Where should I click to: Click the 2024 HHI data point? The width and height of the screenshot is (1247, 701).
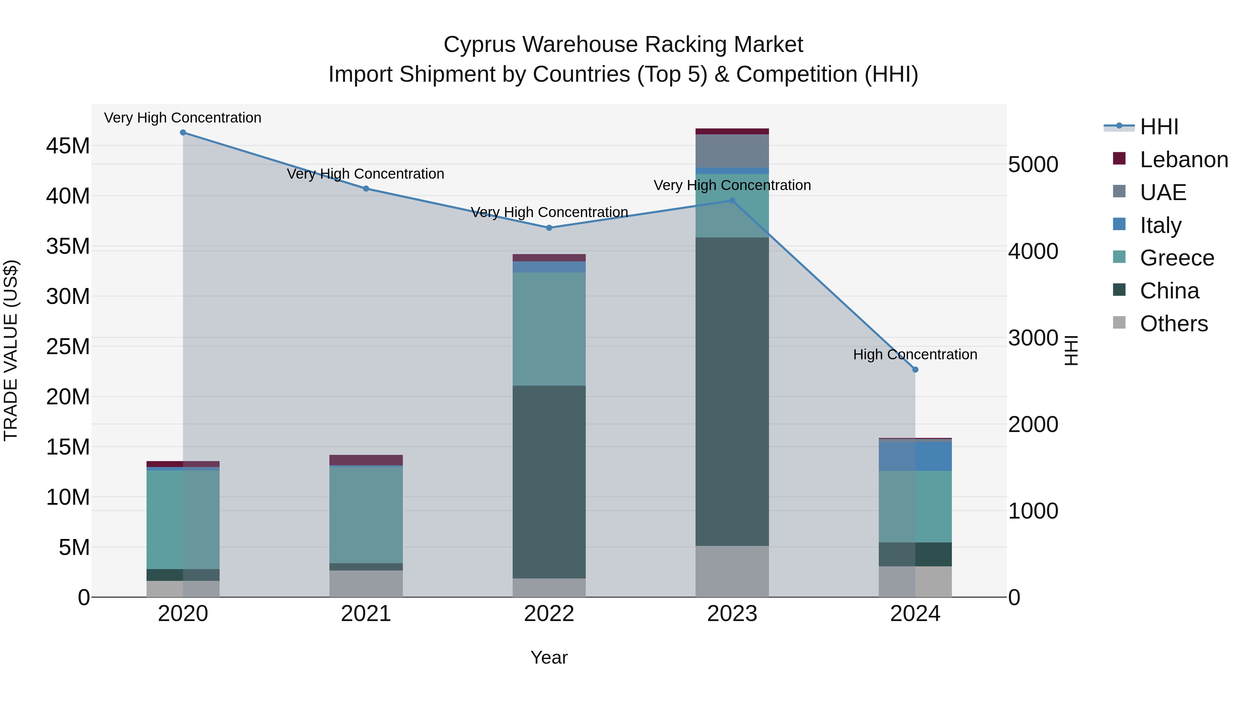(915, 370)
